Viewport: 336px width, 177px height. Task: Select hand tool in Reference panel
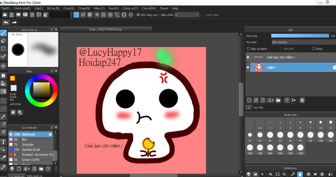(300, 174)
